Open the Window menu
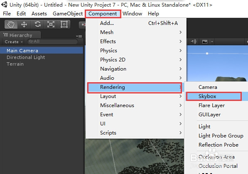 pyautogui.click(x=132, y=14)
